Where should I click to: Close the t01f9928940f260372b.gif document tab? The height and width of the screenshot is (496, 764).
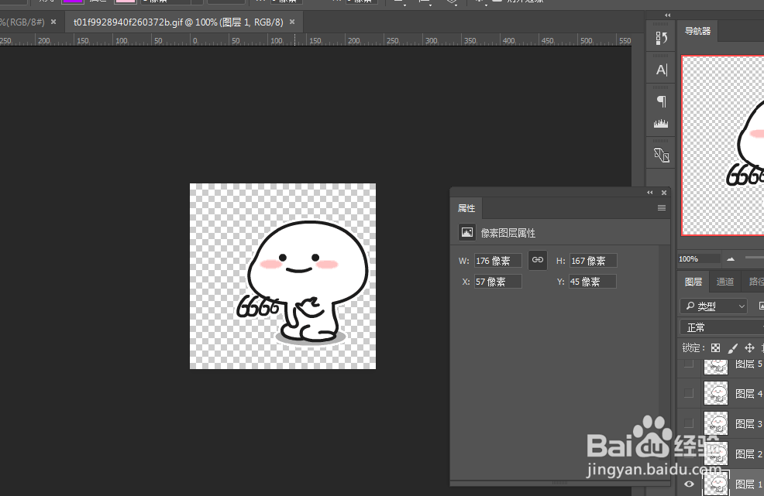click(x=292, y=22)
